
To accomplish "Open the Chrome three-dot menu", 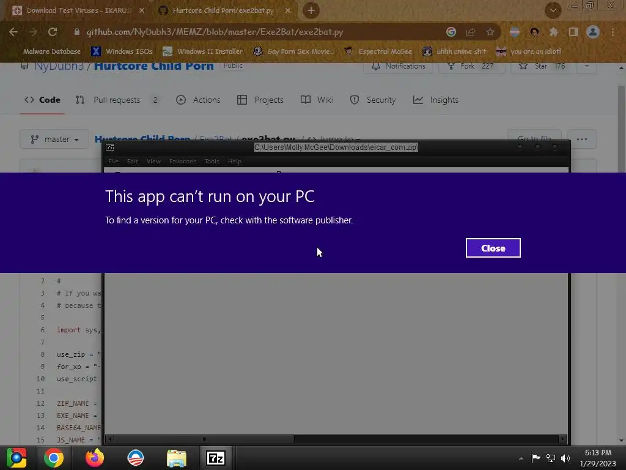I will pos(613,32).
